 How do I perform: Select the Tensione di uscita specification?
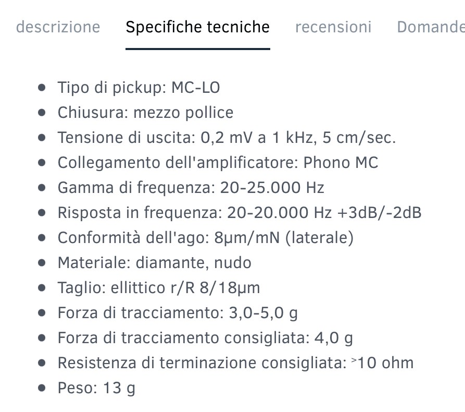click(227, 138)
